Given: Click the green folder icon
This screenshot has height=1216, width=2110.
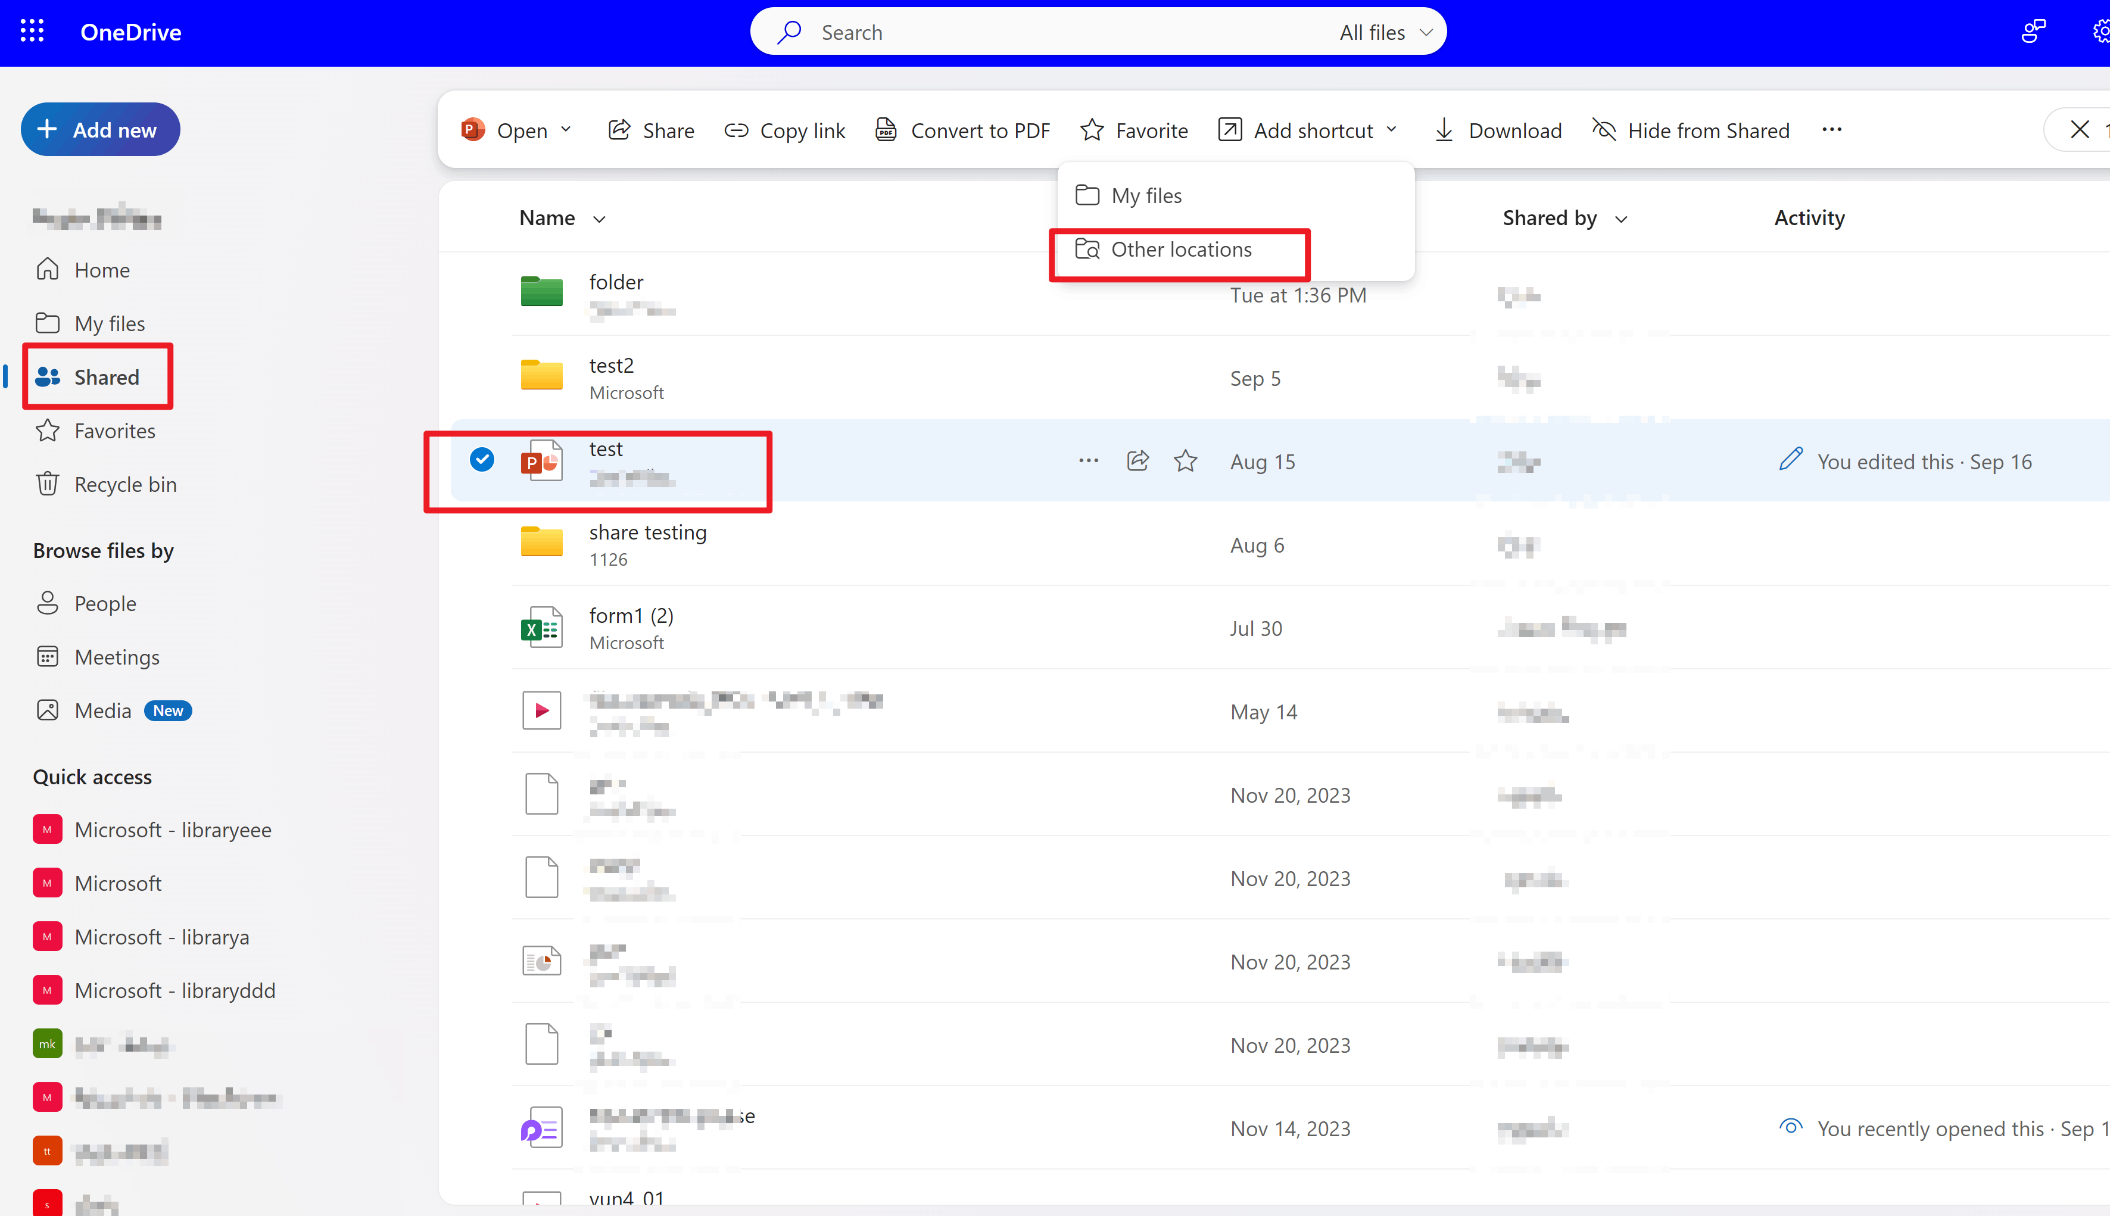Looking at the screenshot, I should tap(541, 292).
